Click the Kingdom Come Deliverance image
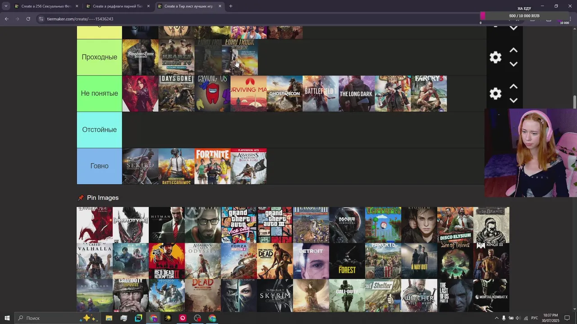This screenshot has height=324, width=577. 140,57
